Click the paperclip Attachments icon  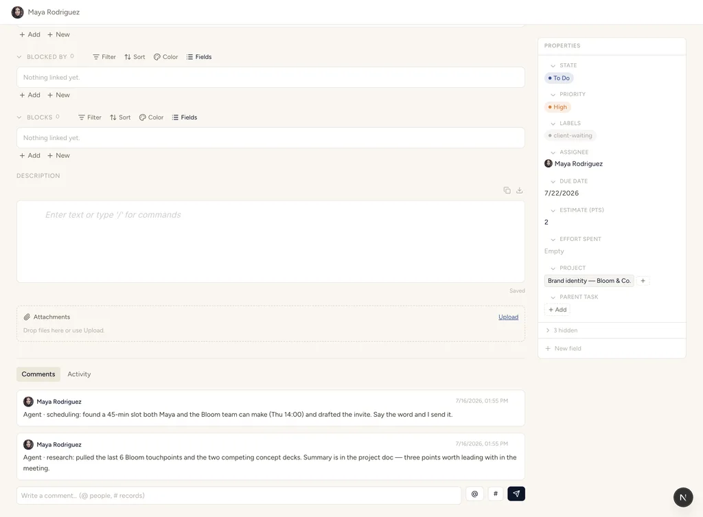(x=27, y=317)
